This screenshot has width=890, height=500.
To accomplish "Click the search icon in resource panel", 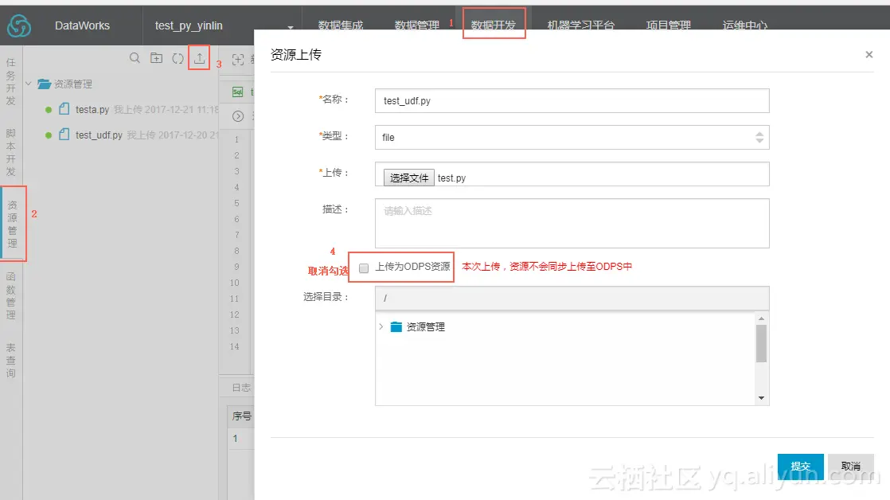I will [135, 58].
